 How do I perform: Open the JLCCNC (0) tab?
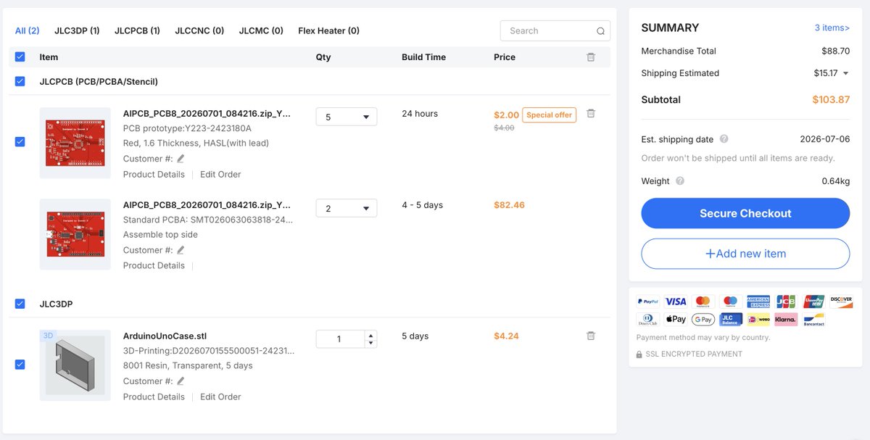pyautogui.click(x=199, y=30)
